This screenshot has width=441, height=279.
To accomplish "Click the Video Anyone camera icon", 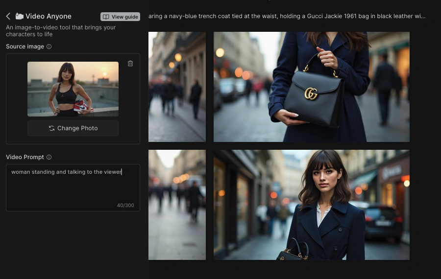I will pos(19,16).
